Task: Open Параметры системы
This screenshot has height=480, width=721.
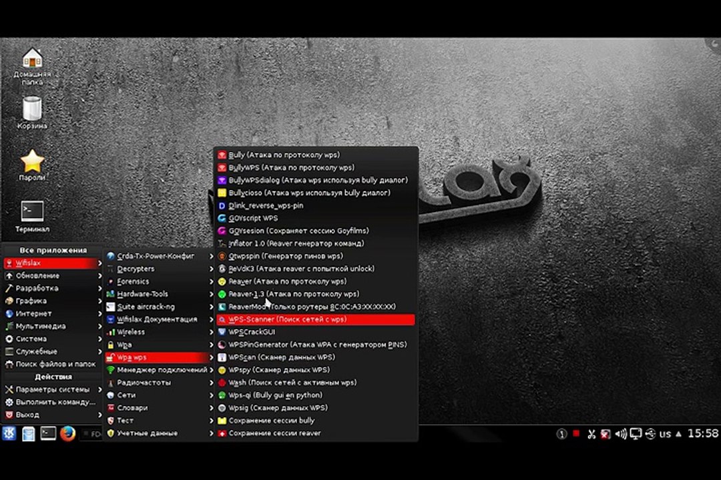Action: (53, 389)
